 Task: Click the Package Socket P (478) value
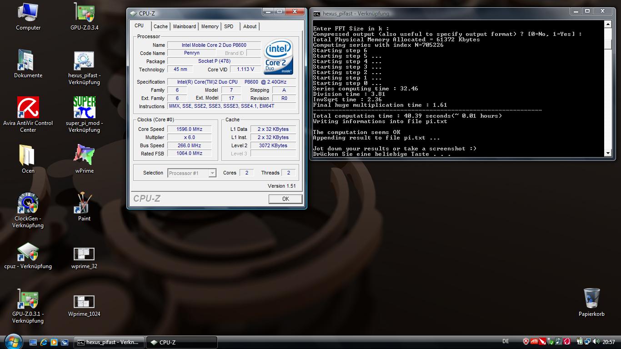tap(214, 61)
